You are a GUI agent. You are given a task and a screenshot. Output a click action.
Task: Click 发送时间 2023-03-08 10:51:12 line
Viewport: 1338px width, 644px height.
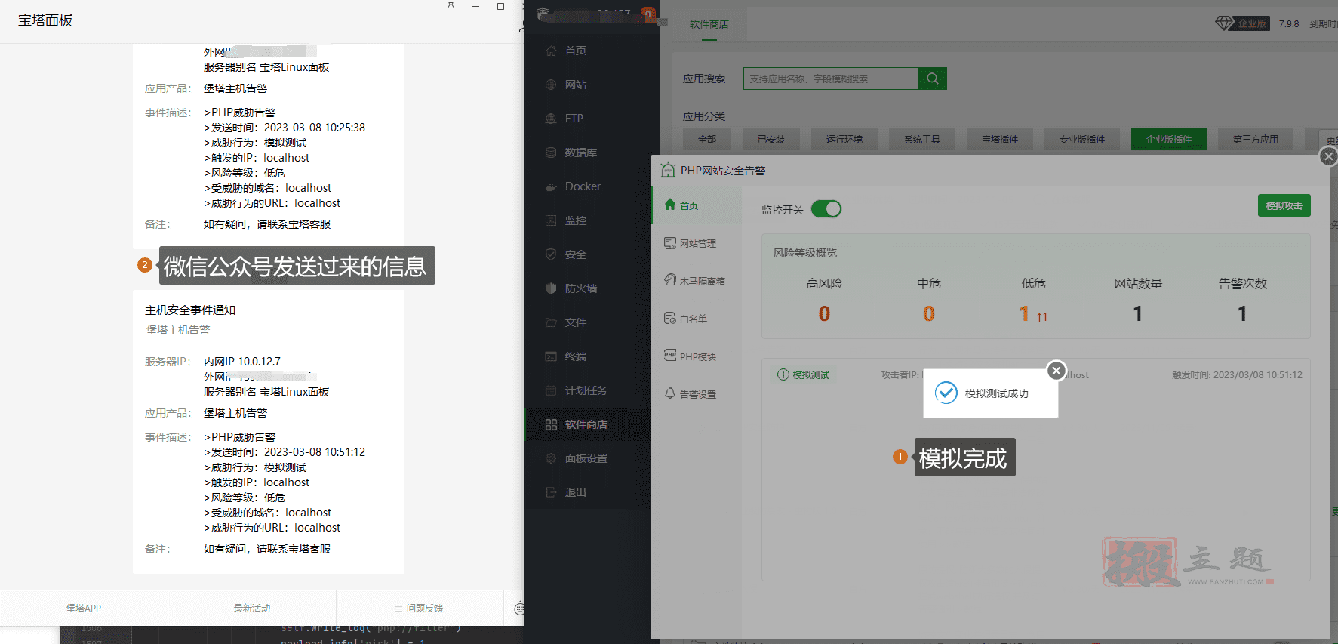point(285,452)
